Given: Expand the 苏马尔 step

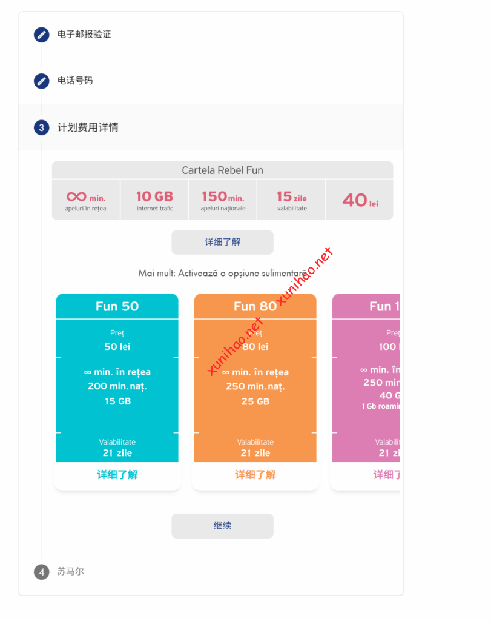Looking at the screenshot, I should pyautogui.click(x=71, y=572).
